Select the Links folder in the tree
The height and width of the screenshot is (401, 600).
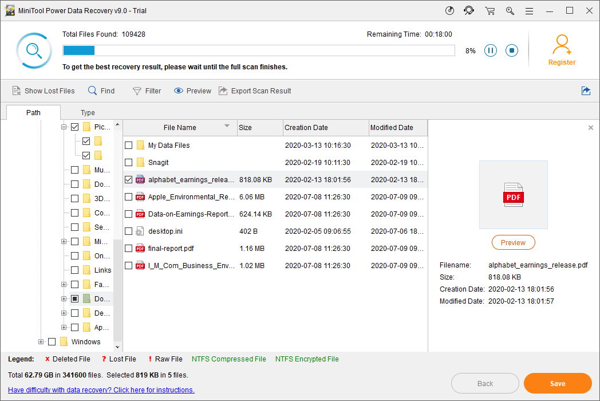[102, 270]
